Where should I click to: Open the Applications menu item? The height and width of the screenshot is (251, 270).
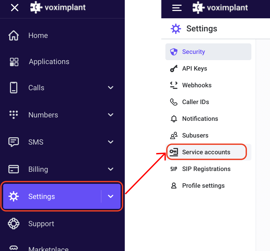[49, 62]
